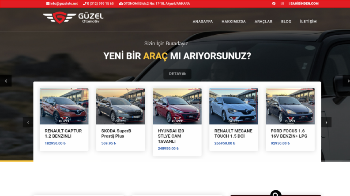Click the OTONOMİ Akyurt/ANKARA address

click(x=154, y=4)
